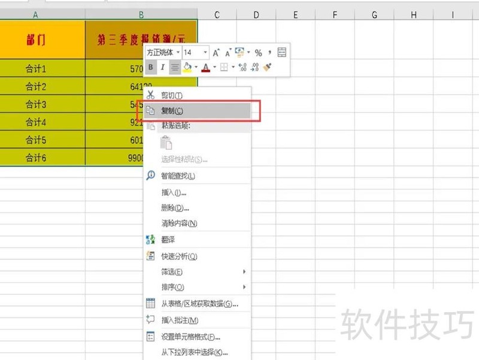This screenshot has width=479, height=360.
Task: Select column D header
Action: point(256,14)
